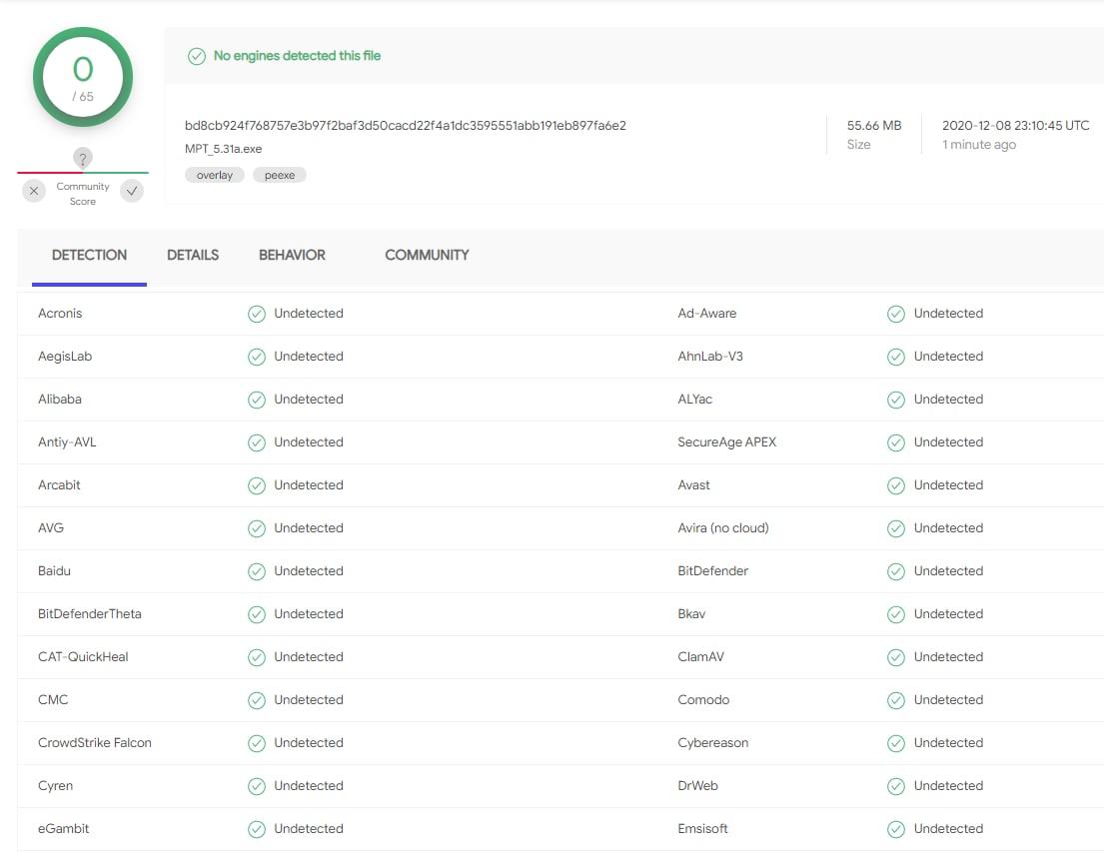Click the Arcabit undetected check icon
The height and width of the screenshot is (853, 1104).
(257, 485)
